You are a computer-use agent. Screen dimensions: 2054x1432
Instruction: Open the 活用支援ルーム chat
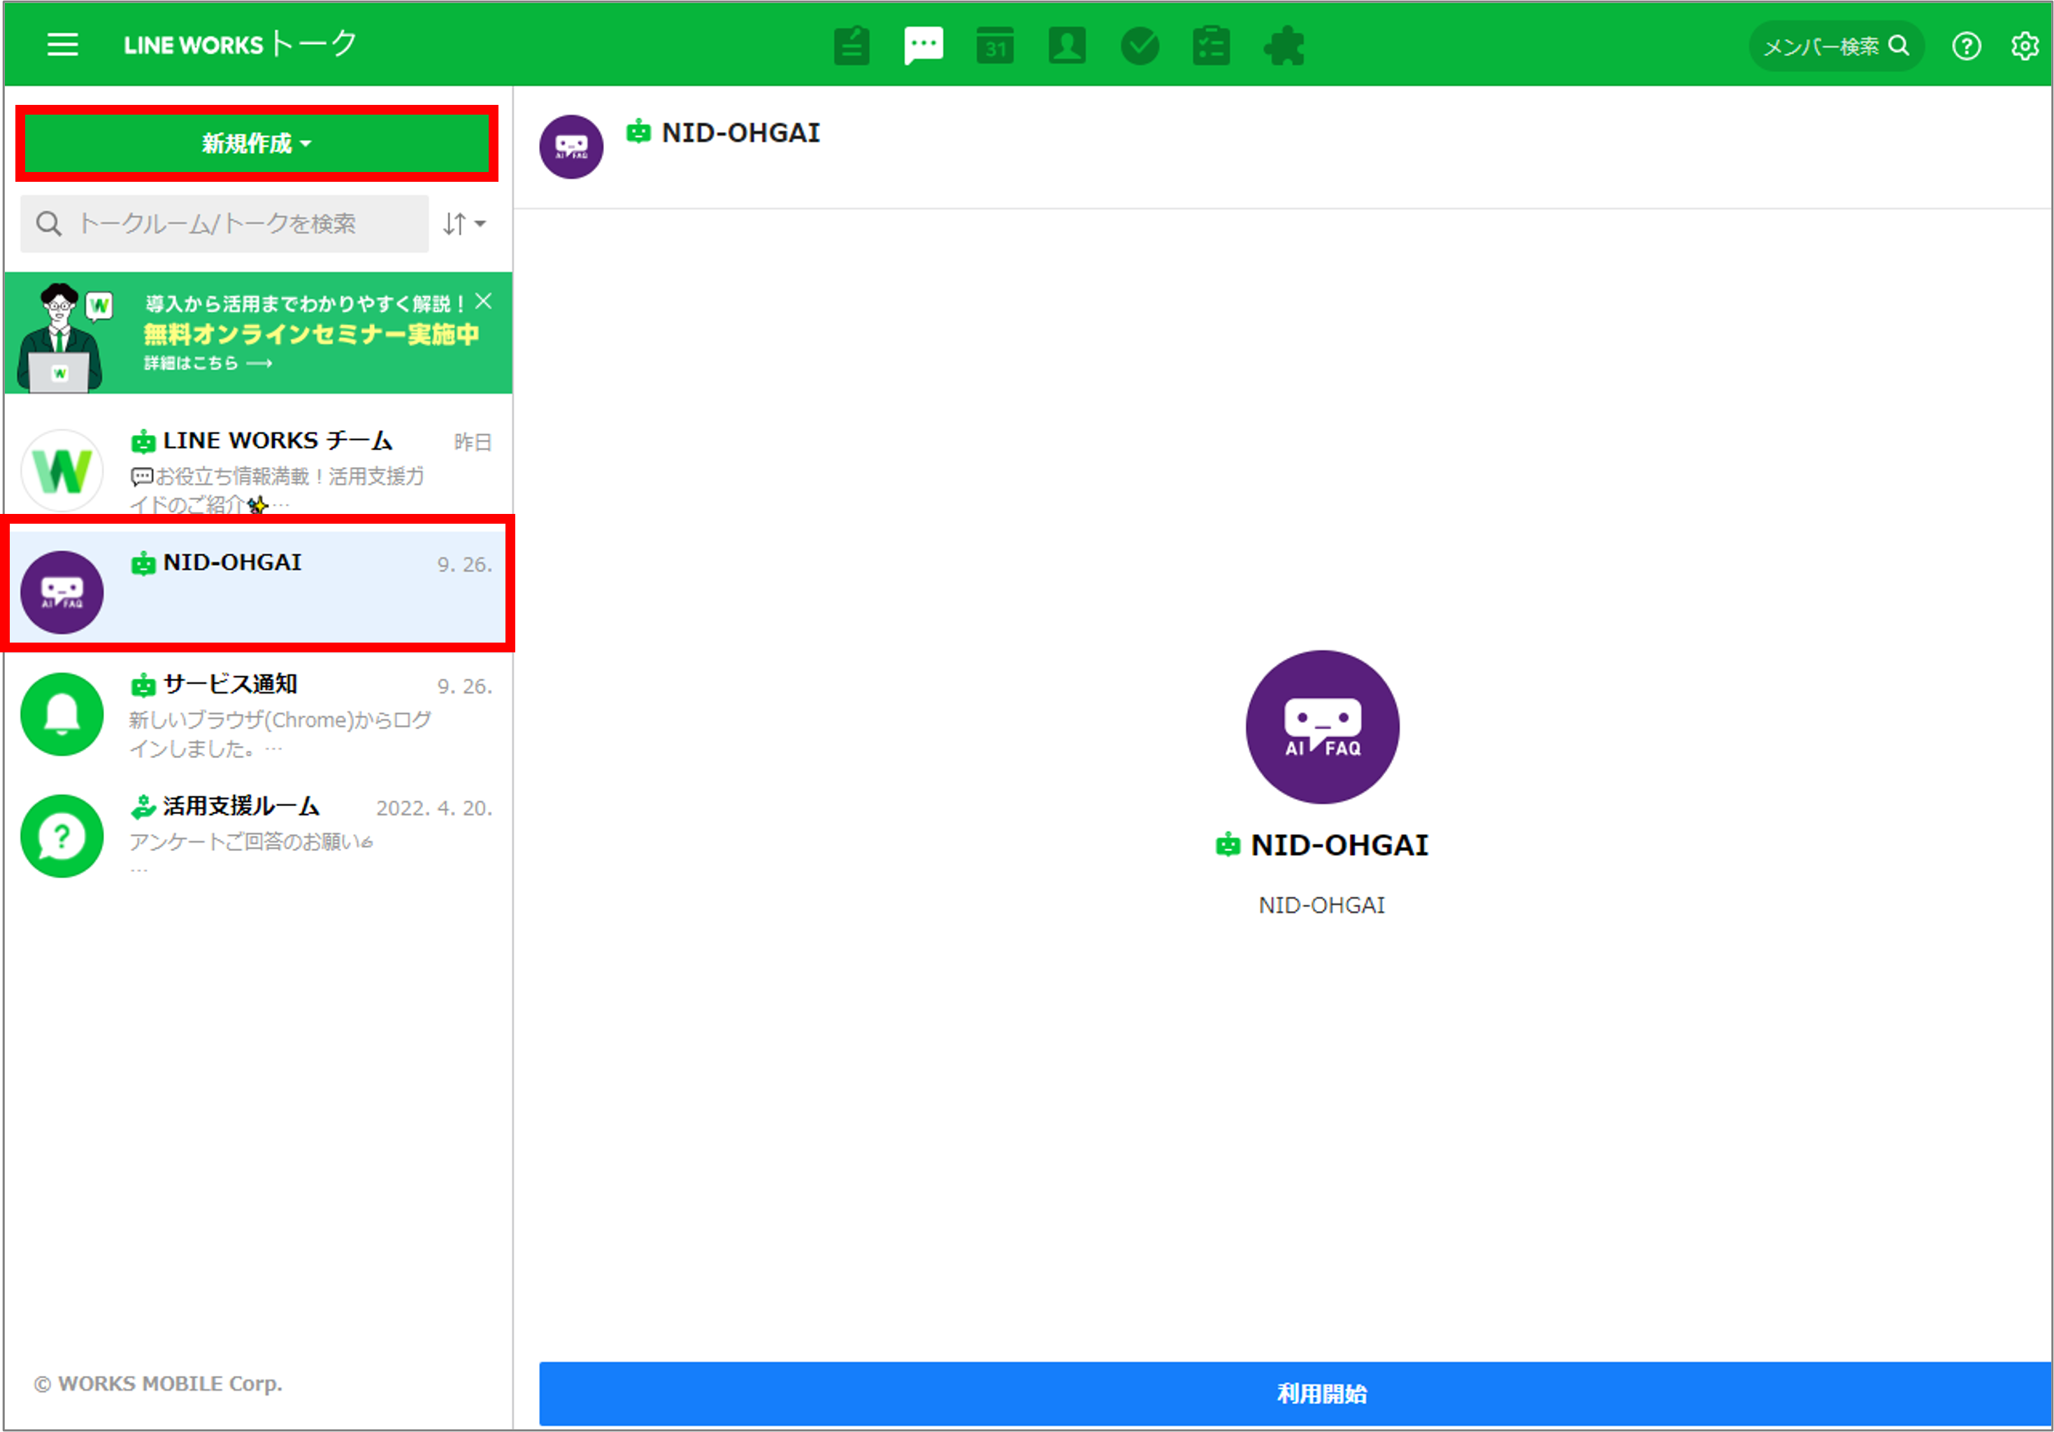coord(259,836)
